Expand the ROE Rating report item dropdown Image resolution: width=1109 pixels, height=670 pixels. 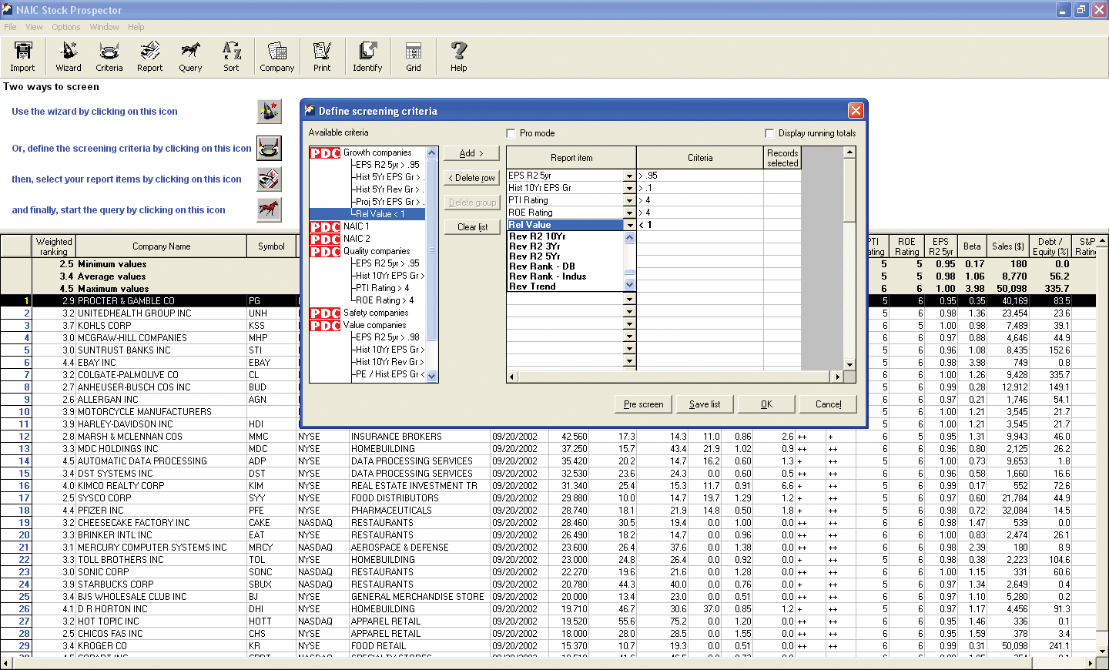coord(629,213)
